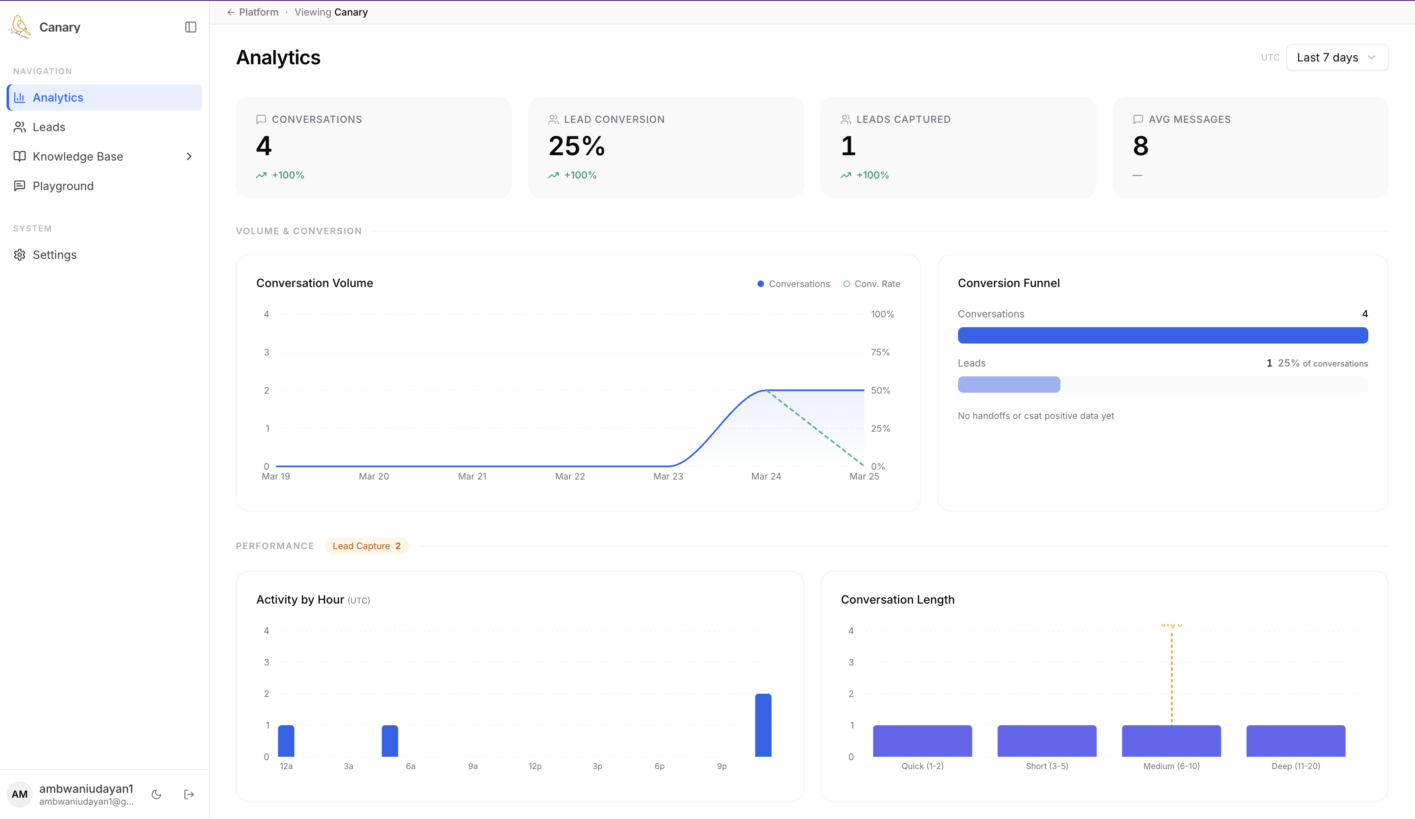Click the Avg Messages card chat icon

click(x=1138, y=119)
